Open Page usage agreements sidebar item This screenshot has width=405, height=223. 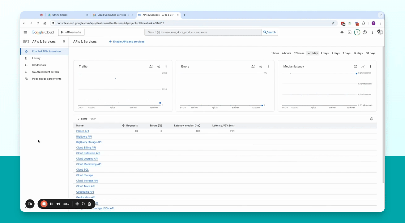pyautogui.click(x=45, y=79)
